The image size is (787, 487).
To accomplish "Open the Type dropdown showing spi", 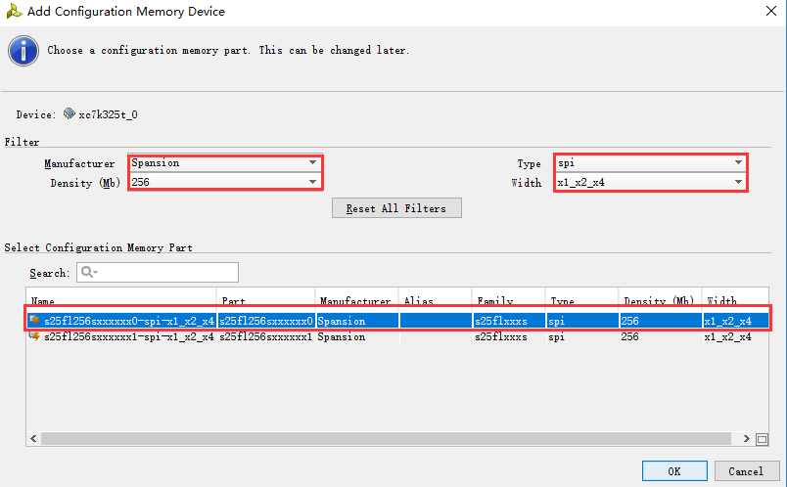I will [651, 163].
